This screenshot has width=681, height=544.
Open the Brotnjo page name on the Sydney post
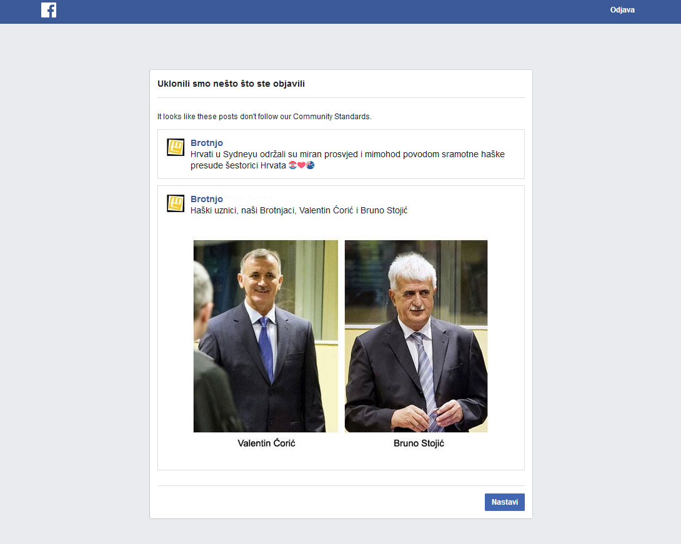[207, 143]
